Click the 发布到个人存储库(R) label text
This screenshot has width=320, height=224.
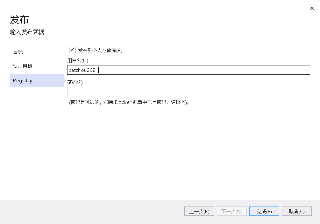pos(100,50)
